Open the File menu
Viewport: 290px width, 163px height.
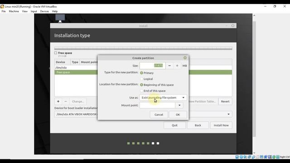click(4, 11)
